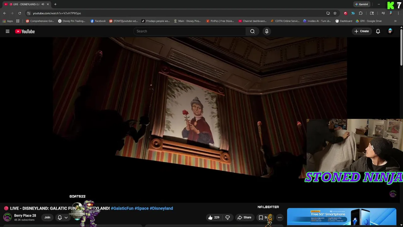The width and height of the screenshot is (403, 227).
Task: Click the address bar URL
Action: pos(57,13)
